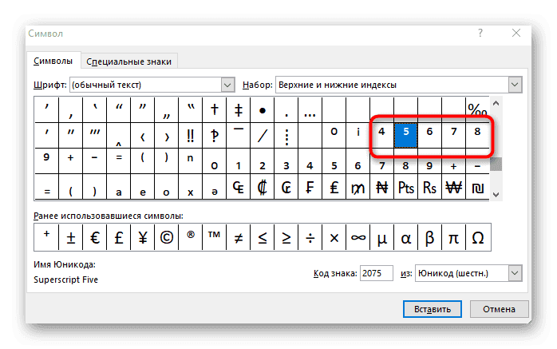Click the Вставить button
This screenshot has width=557, height=349.
click(x=433, y=309)
